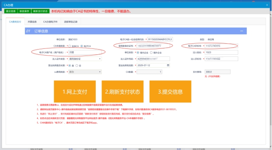Screen dimensions: 272x150
Task: Expand the ca费用类别 dropdown
Action: click(x=85, y=72)
